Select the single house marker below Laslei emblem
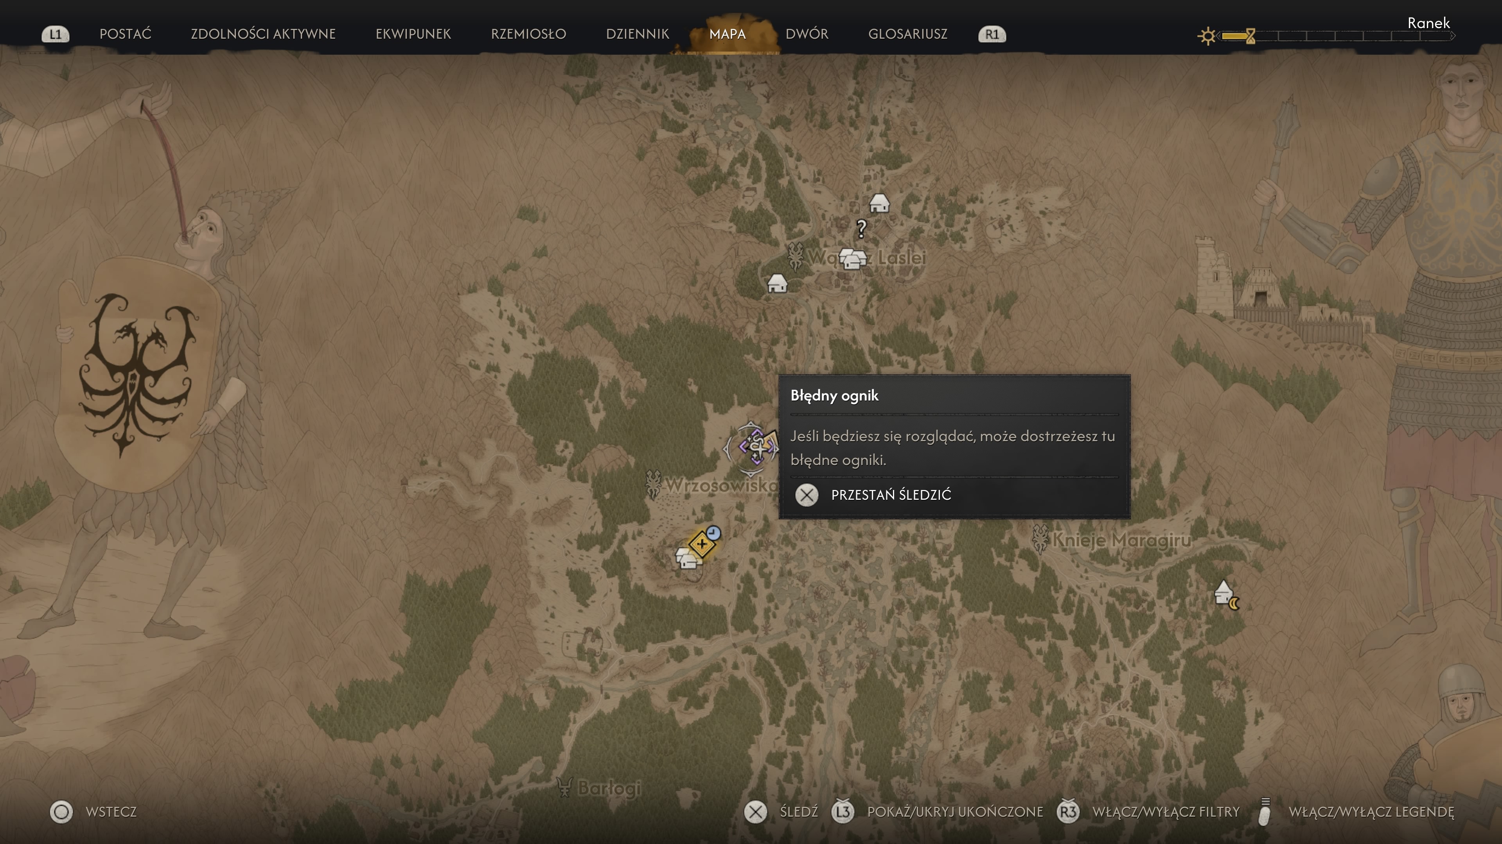Viewport: 1502px width, 844px height. pyautogui.click(x=777, y=284)
